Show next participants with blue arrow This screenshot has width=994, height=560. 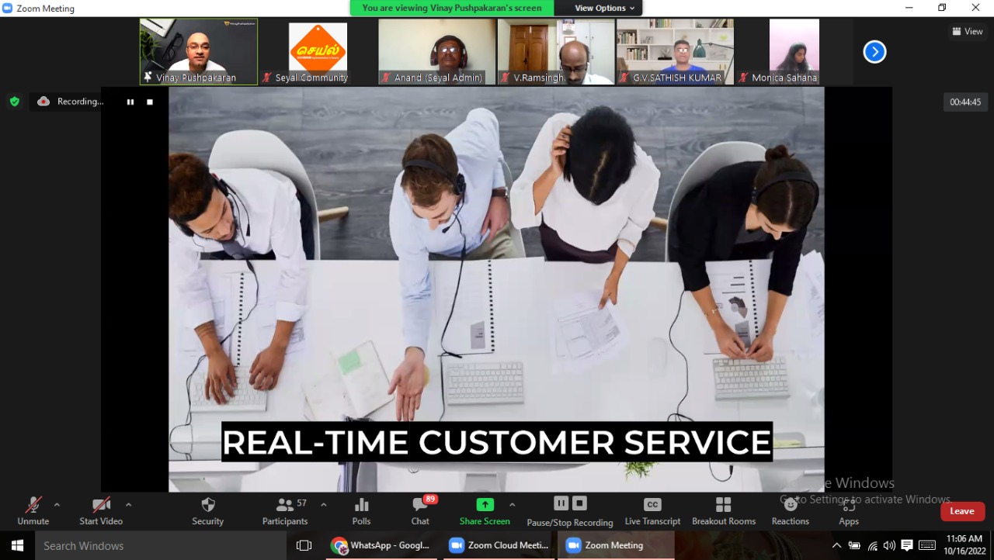[874, 52]
